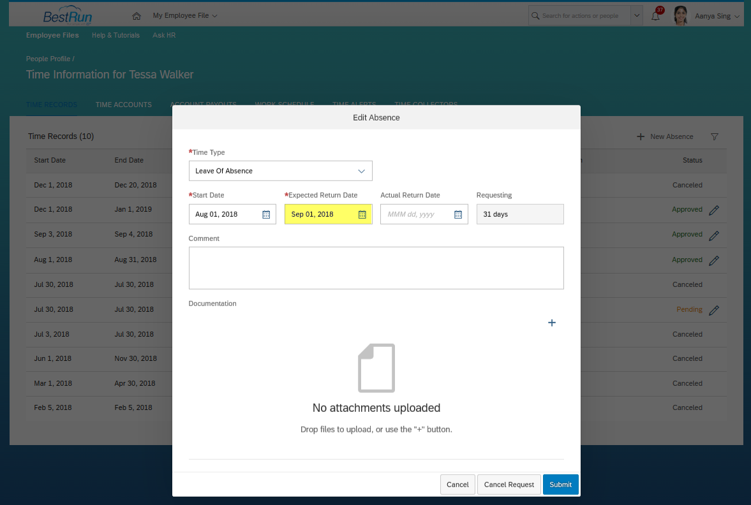Click the search magnifier icon
Viewport: 751px width, 505px height.
tap(535, 16)
